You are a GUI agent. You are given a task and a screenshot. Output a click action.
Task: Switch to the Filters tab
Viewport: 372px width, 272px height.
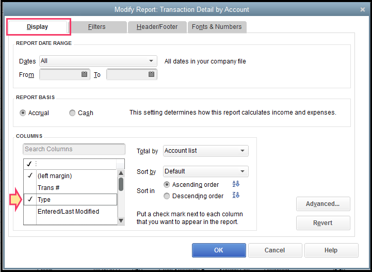tap(97, 27)
